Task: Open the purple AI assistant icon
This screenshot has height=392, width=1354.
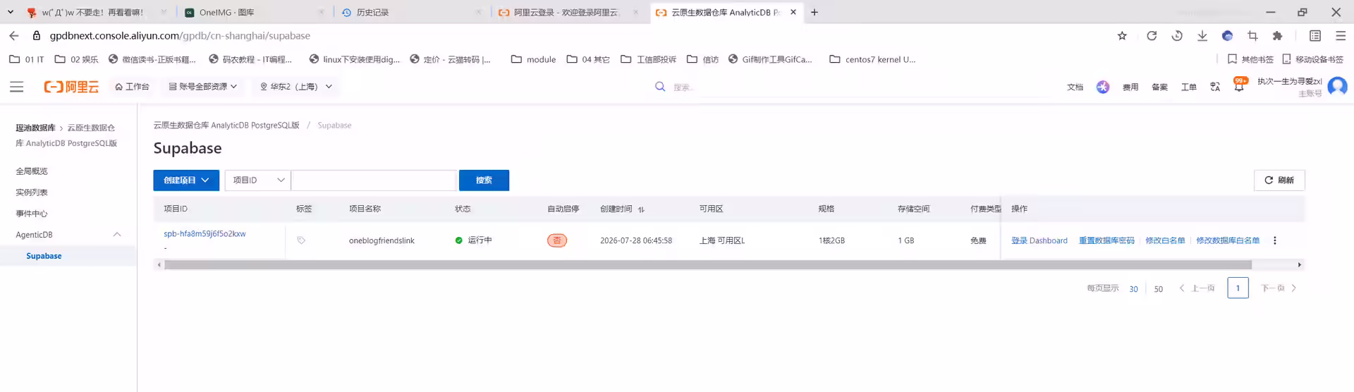Action: click(1103, 87)
